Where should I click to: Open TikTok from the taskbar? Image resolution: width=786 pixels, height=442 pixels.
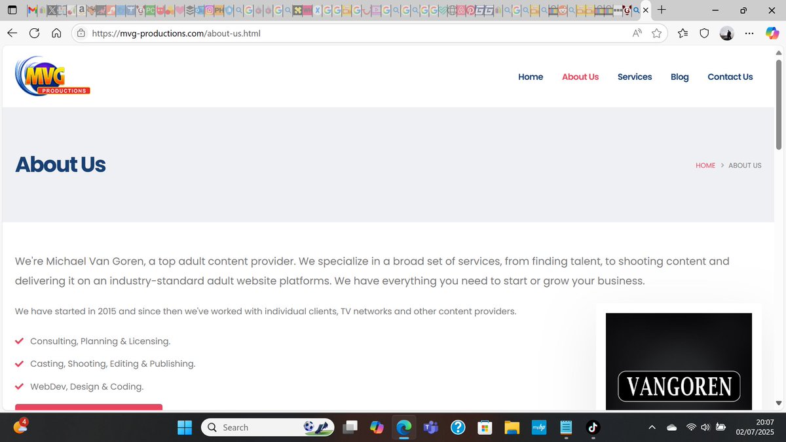tap(593, 428)
